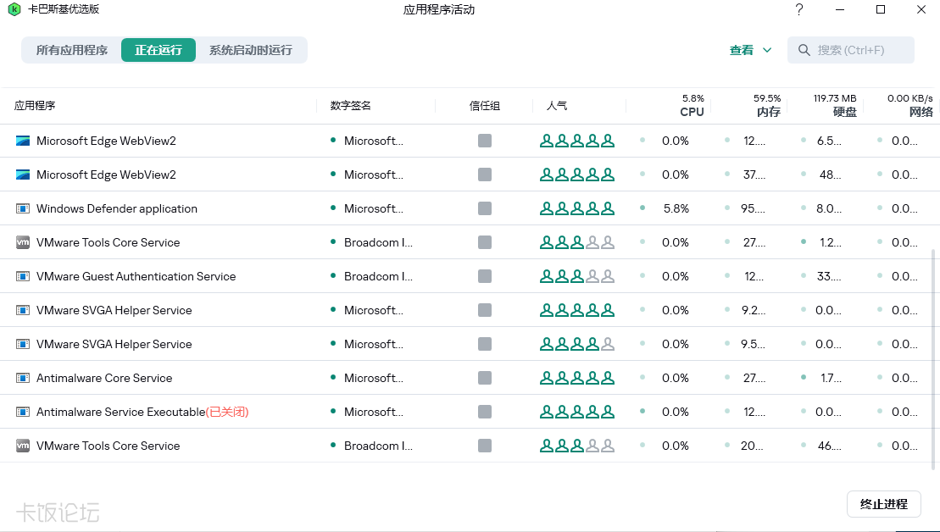Sort processes by the CPU column header
This screenshot has width=940, height=532.
[692, 112]
